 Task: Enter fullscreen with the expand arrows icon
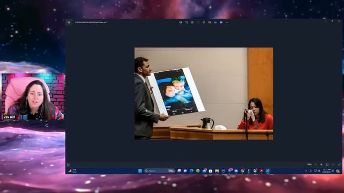pyautogui.click(x=339, y=165)
